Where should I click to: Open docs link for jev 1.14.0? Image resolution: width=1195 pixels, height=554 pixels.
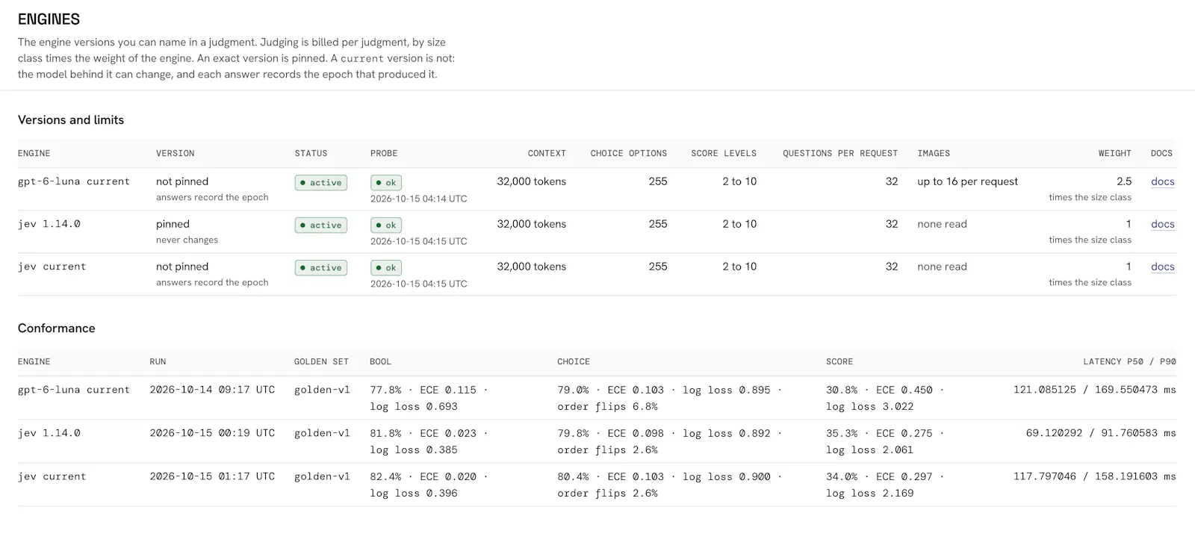point(1162,224)
